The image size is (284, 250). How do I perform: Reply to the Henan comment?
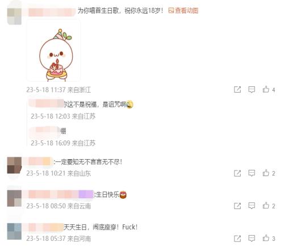(x=252, y=238)
